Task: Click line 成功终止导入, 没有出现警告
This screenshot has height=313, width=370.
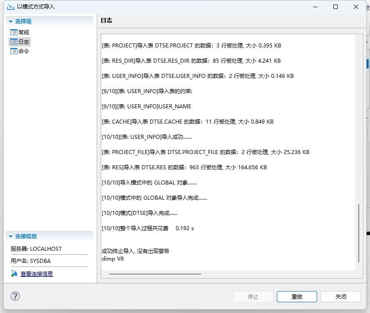Action: coord(135,251)
